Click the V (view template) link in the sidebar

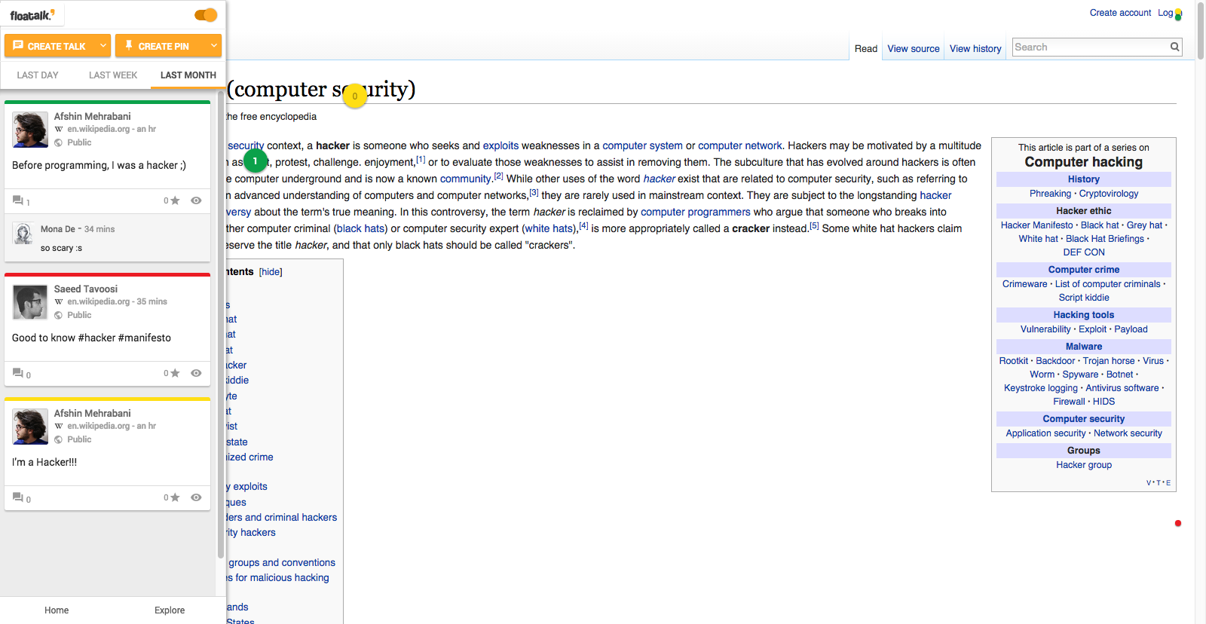[1149, 483]
